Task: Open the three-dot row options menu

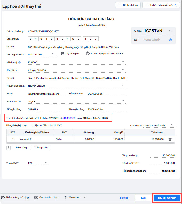Action: (9, 148)
